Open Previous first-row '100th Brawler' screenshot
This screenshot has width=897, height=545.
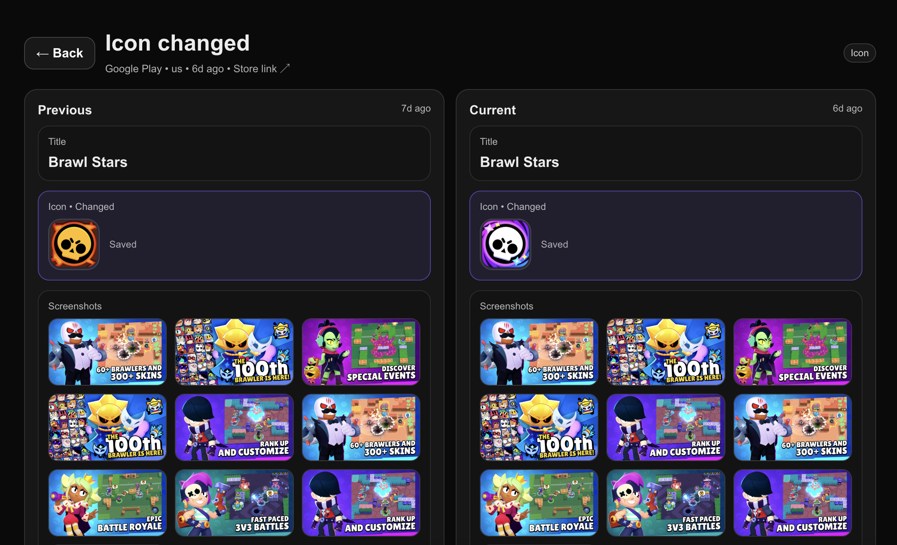(234, 352)
